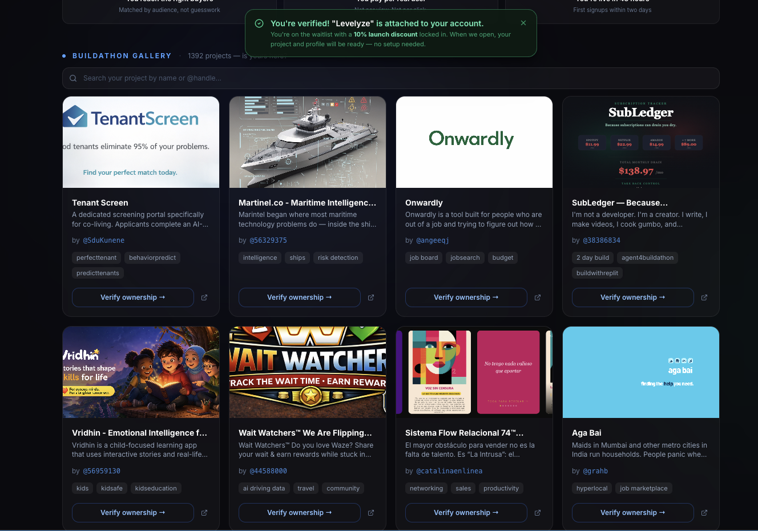The height and width of the screenshot is (531, 758).
Task: Select the 2 day build tag
Action: tap(592, 258)
